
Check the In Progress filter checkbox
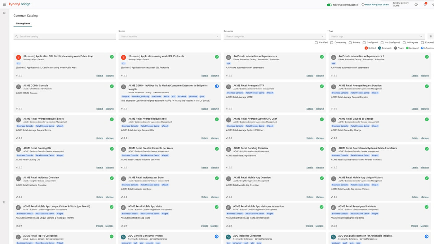[x=404, y=42]
